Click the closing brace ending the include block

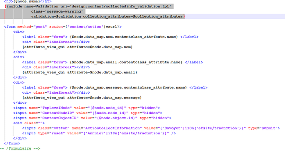[184, 17]
